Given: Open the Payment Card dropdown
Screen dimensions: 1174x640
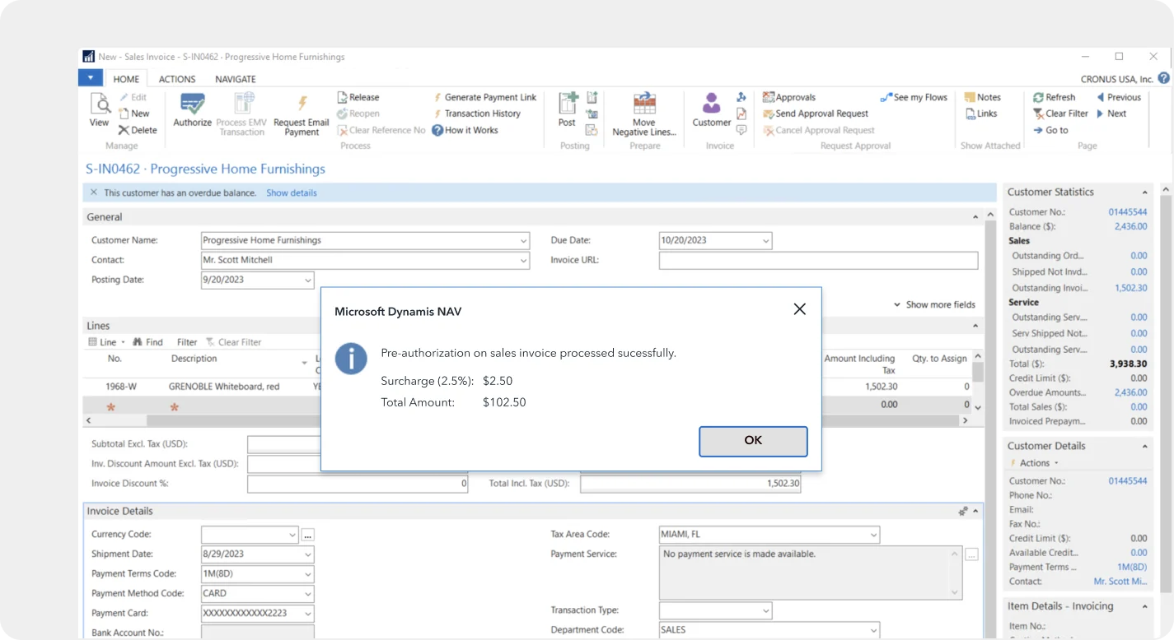Looking at the screenshot, I should click(308, 614).
